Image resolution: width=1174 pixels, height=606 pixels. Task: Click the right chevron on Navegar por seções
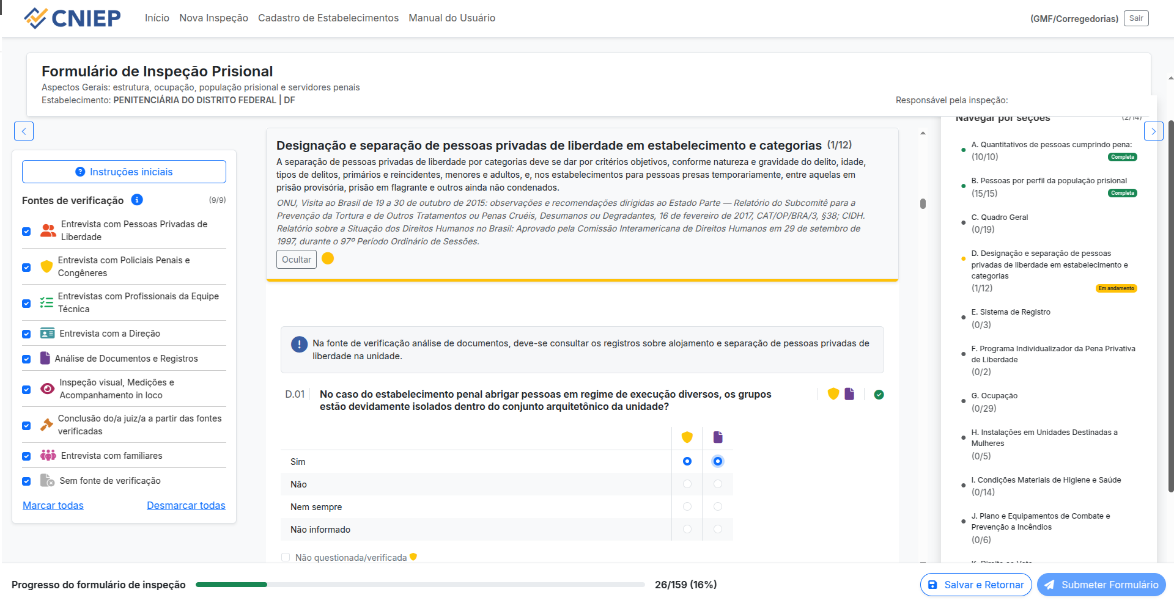(x=1154, y=131)
